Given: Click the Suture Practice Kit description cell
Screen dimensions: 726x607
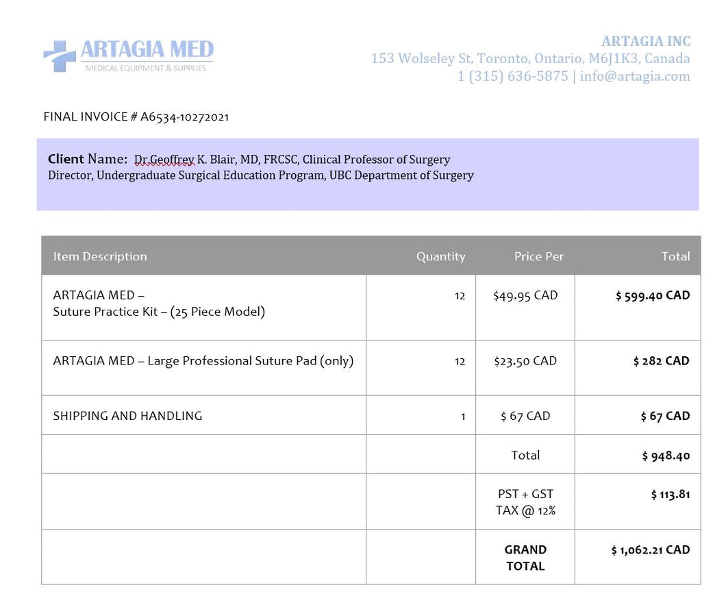Looking at the screenshot, I should [203, 308].
